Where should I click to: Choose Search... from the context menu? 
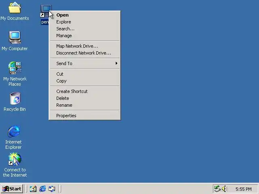click(85, 29)
